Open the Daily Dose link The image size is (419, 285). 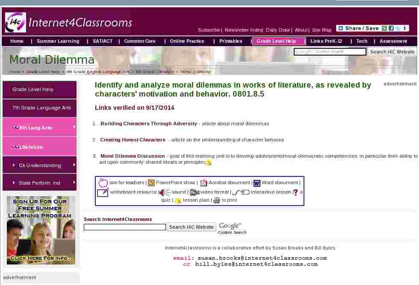click(x=278, y=30)
